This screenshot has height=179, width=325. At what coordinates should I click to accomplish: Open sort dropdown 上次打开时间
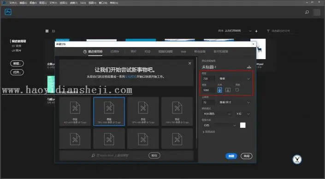click(238, 31)
